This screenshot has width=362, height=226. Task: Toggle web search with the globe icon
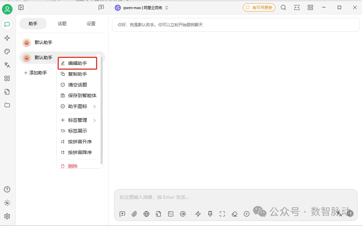[x=146, y=214]
